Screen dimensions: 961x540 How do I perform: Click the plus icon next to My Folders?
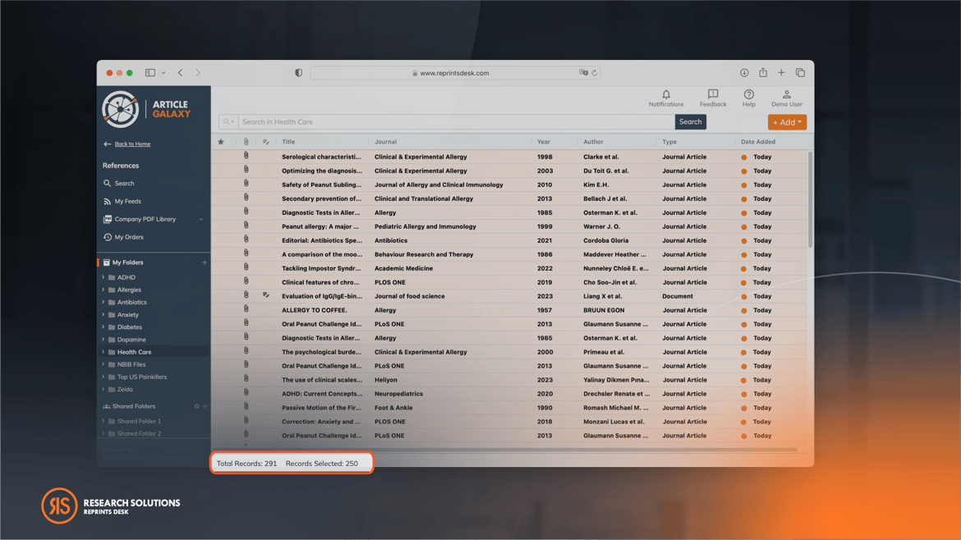click(x=204, y=262)
